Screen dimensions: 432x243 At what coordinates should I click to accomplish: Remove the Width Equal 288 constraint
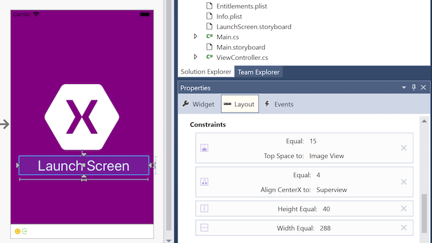pyautogui.click(x=403, y=227)
